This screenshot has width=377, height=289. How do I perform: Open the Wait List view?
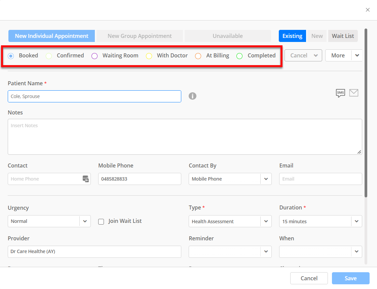point(343,36)
